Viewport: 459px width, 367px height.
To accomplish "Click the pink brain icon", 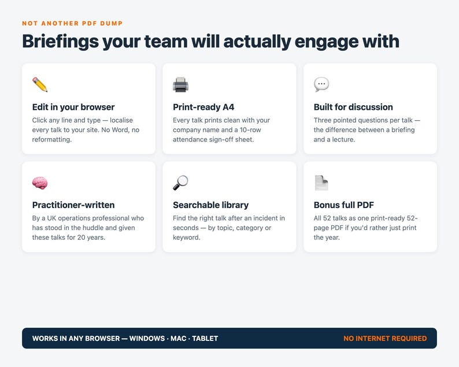I will tap(40, 183).
